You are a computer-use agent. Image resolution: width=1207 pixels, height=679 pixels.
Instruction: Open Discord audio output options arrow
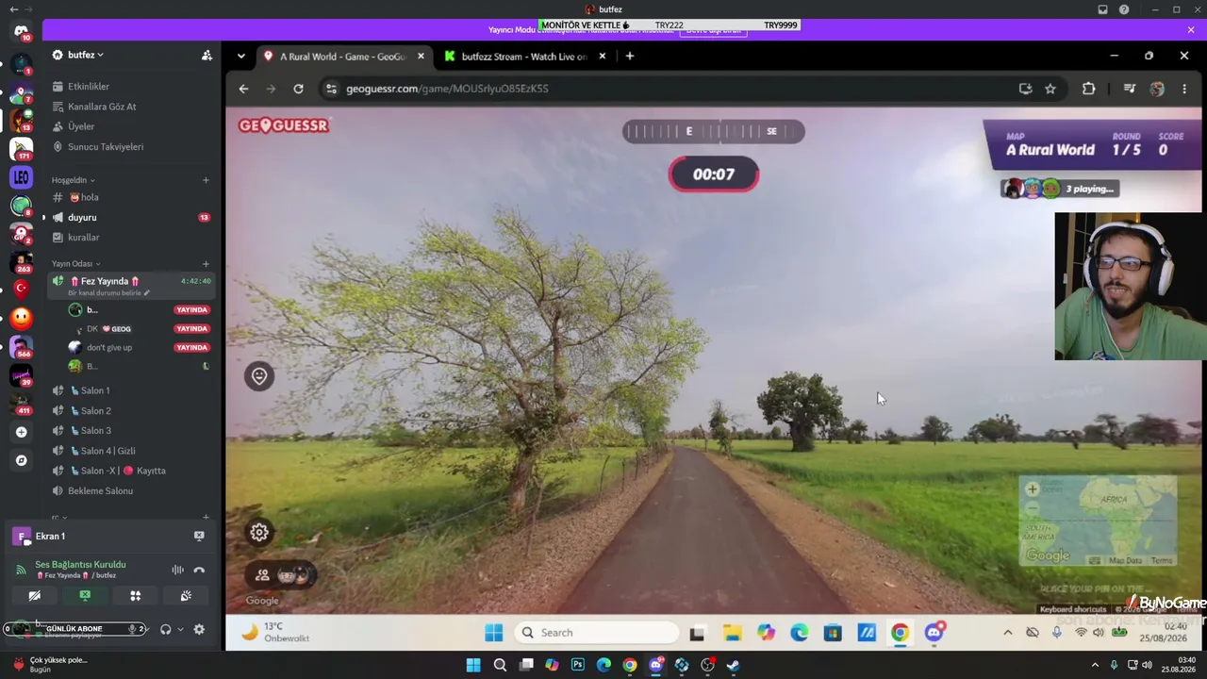[x=180, y=629]
